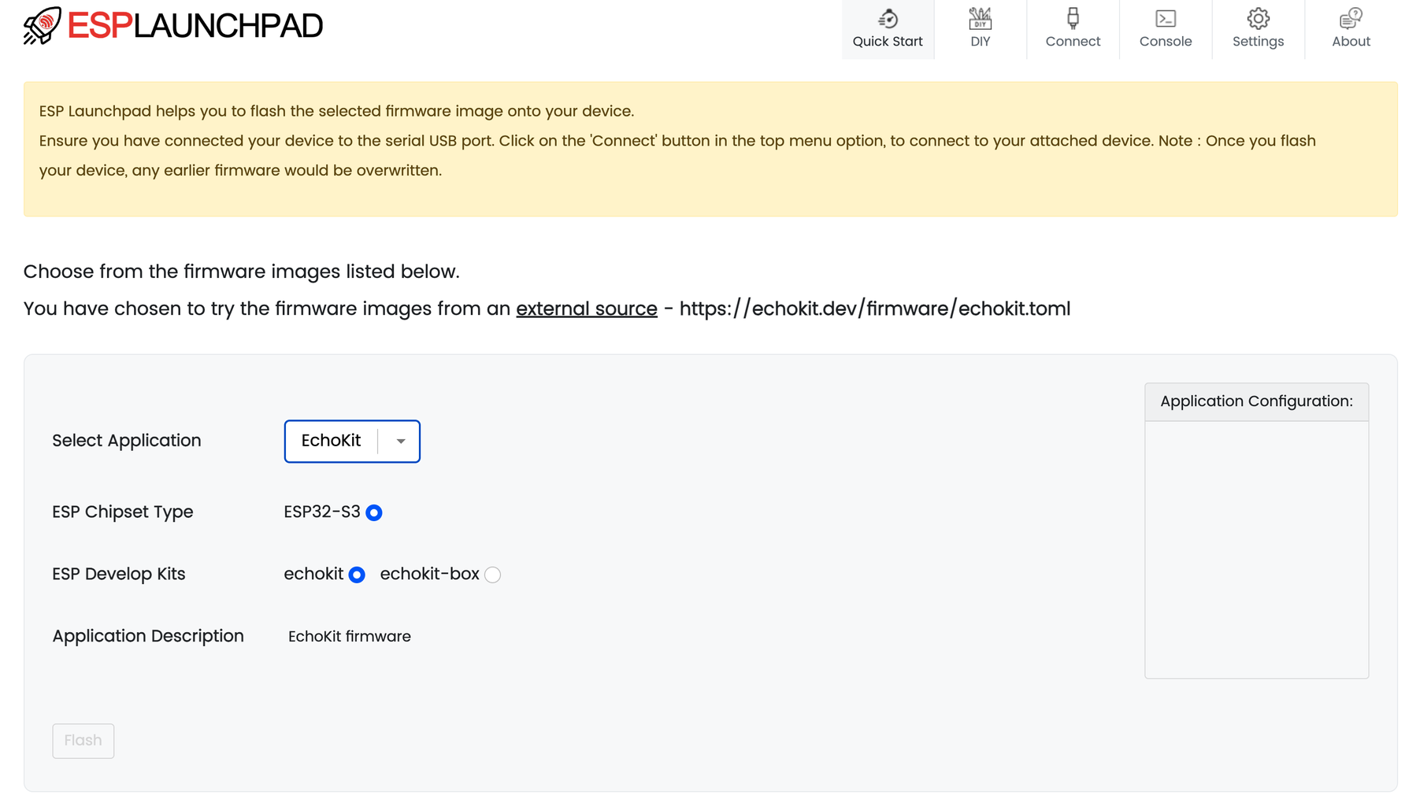
Task: Open the Select Application dropdown
Action: point(351,441)
